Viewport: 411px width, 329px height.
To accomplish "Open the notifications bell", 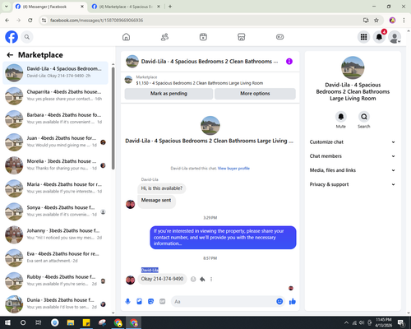I will (379, 37).
